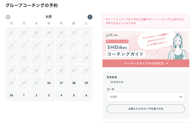Viewport: 192px width, 123px height.
Task: Click お気に入りのコーチを見つける button
Action: click(x=145, y=109)
